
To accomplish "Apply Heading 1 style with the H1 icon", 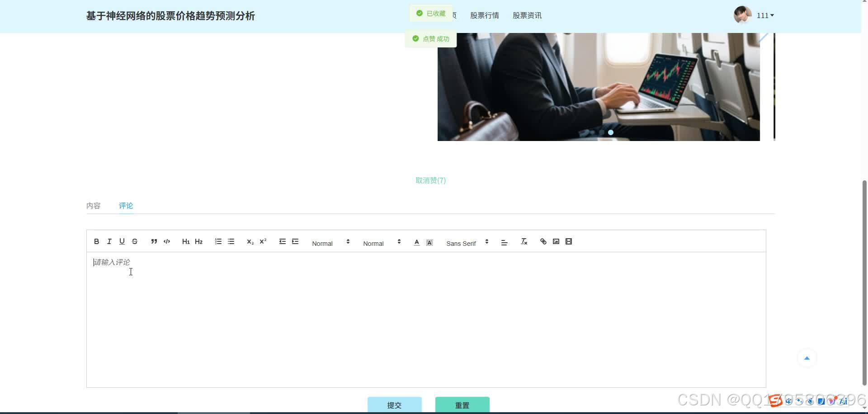I will [186, 241].
